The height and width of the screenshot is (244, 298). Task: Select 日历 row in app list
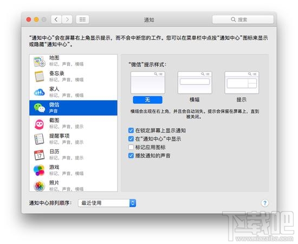73,155
